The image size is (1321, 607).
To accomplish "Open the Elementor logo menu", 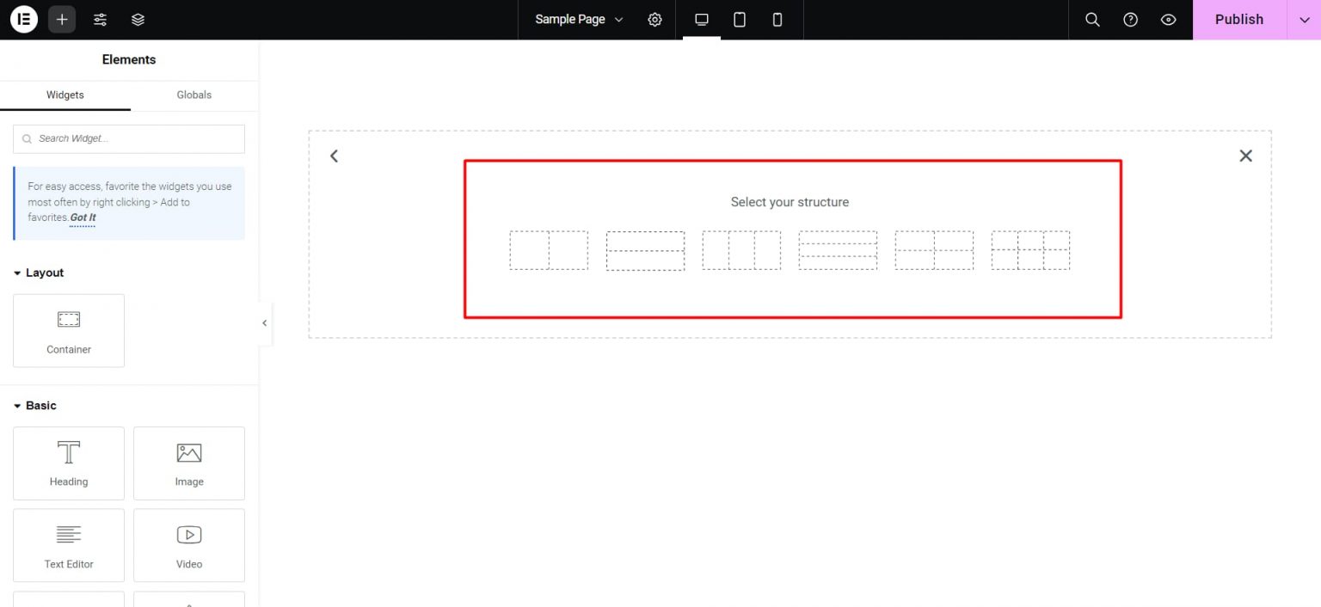I will coord(23,19).
